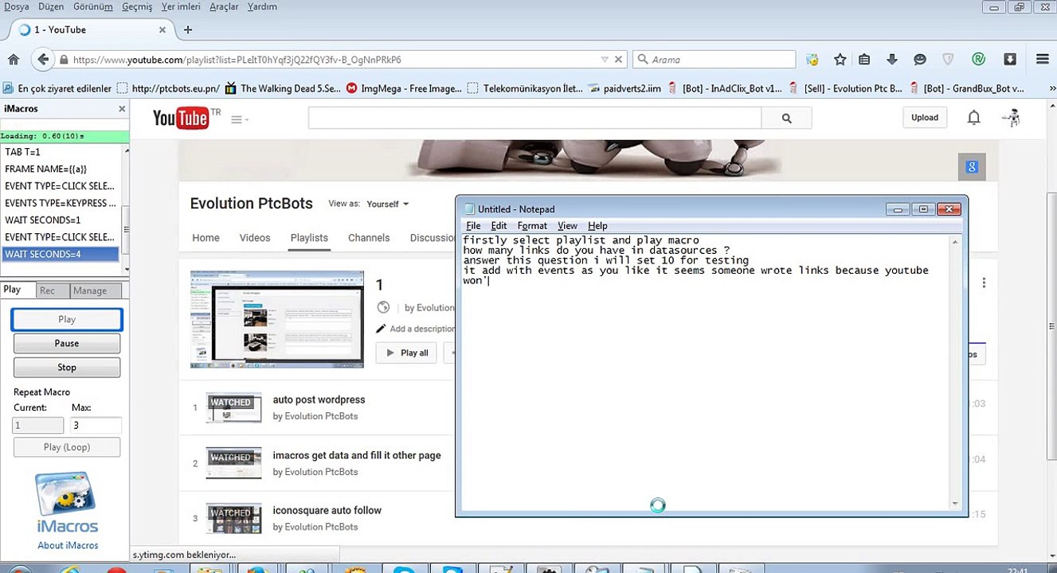This screenshot has height=573, width=1057.
Task: Open YouTube notifications bell
Action: click(973, 118)
